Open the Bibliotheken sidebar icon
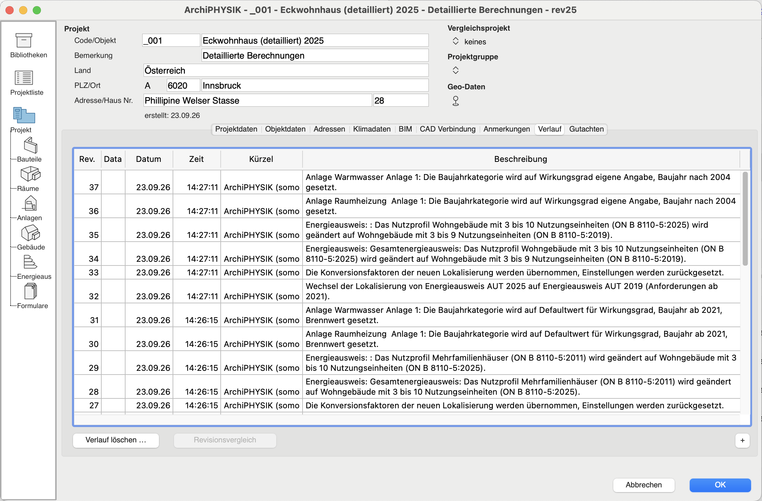Screen dimensions: 762x501 [x=24, y=41]
